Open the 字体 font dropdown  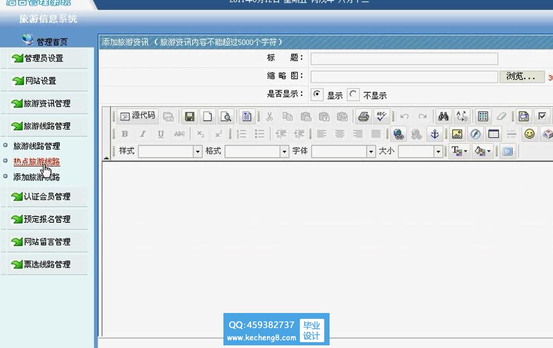[343, 152]
